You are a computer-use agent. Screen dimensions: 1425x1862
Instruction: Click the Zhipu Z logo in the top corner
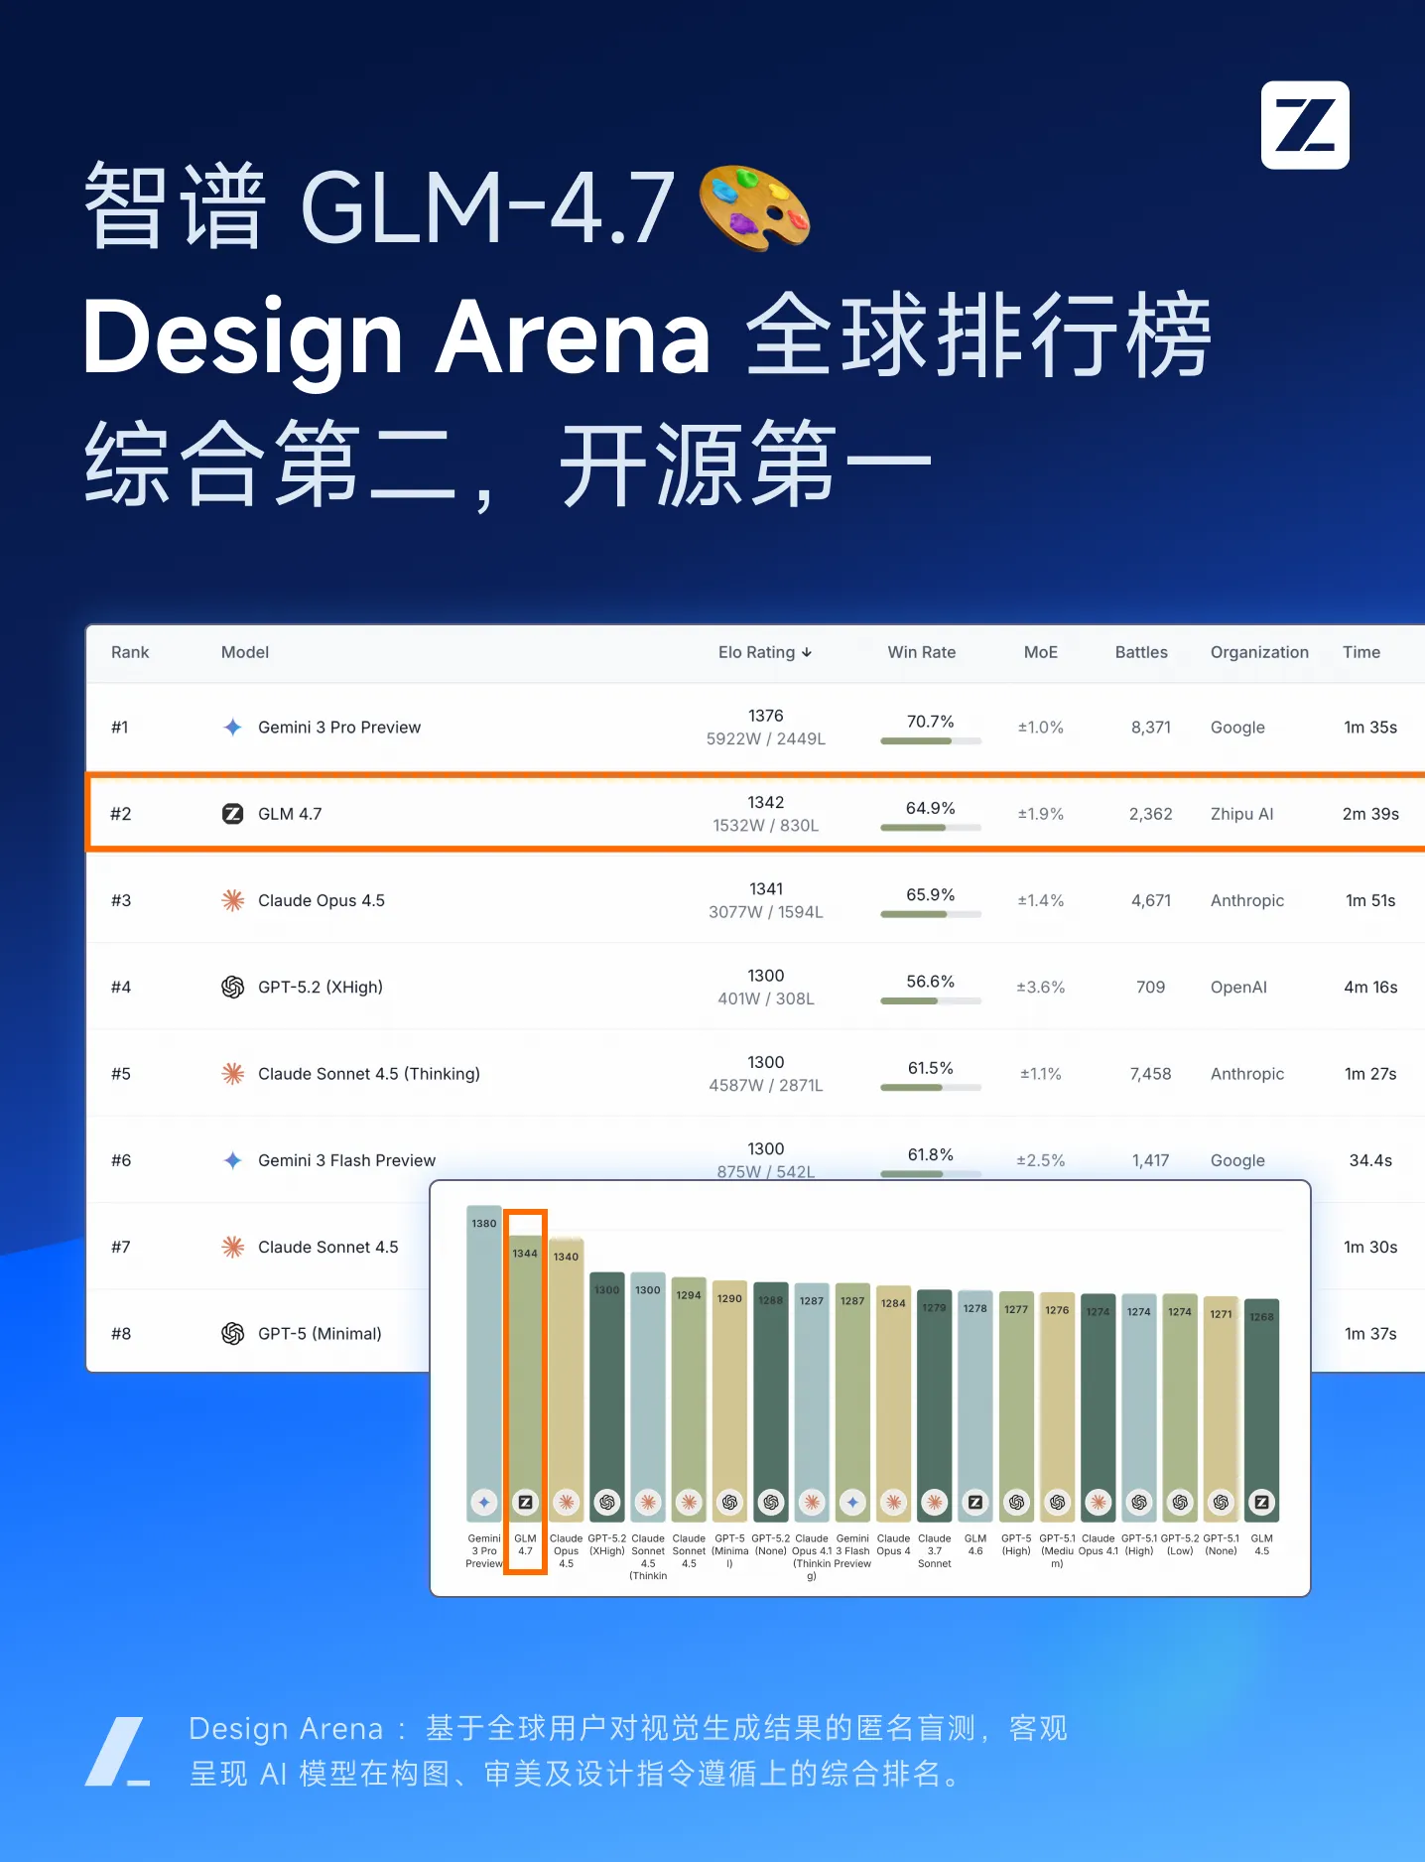point(1305,125)
